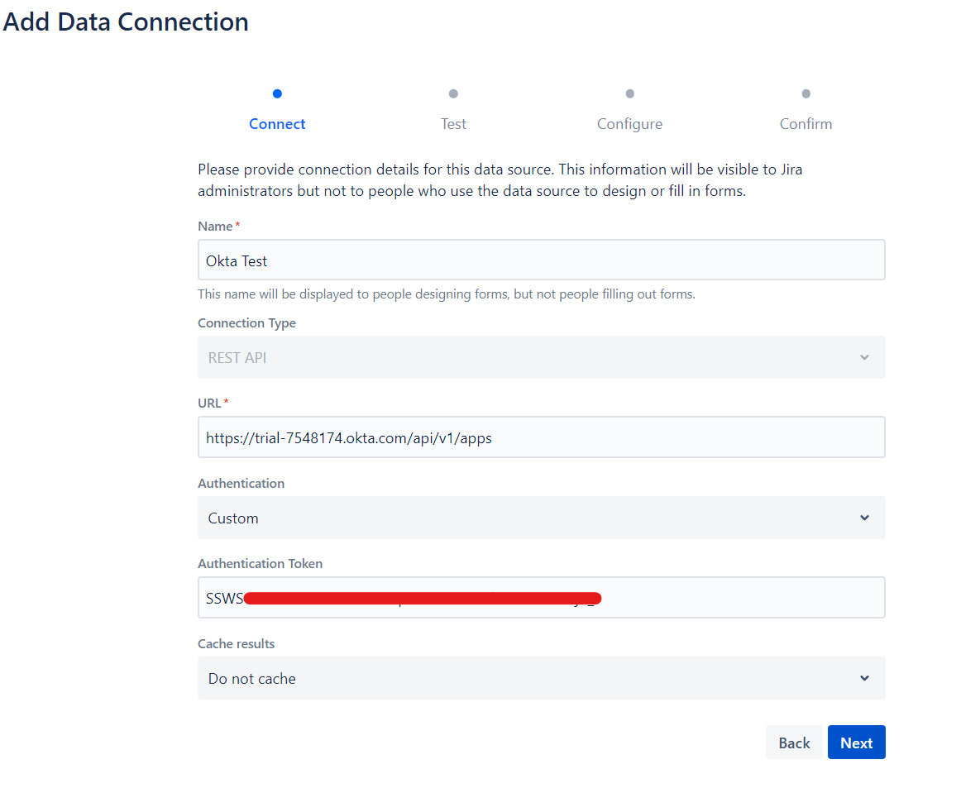Open the Confirm step
This screenshot has width=961, height=788.
click(806, 124)
